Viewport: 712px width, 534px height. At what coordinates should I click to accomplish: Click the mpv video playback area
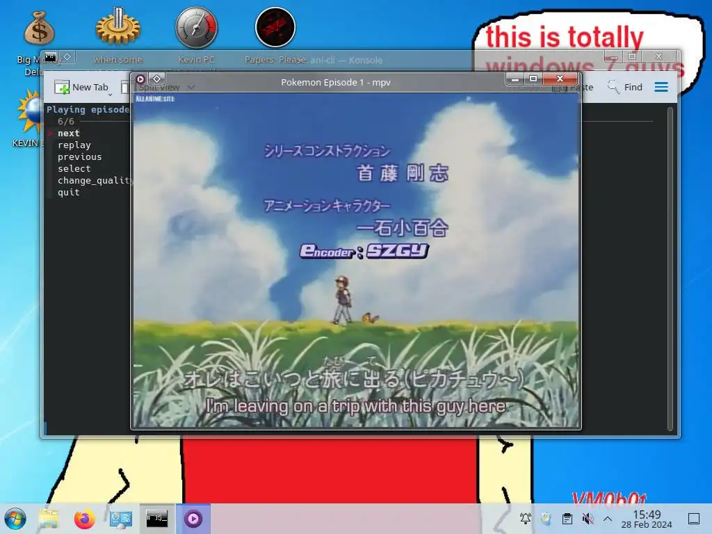click(356, 261)
